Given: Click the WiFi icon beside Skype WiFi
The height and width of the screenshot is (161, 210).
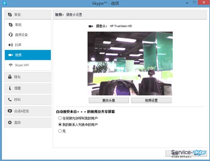Looking at the screenshot, I should coord(11,65).
